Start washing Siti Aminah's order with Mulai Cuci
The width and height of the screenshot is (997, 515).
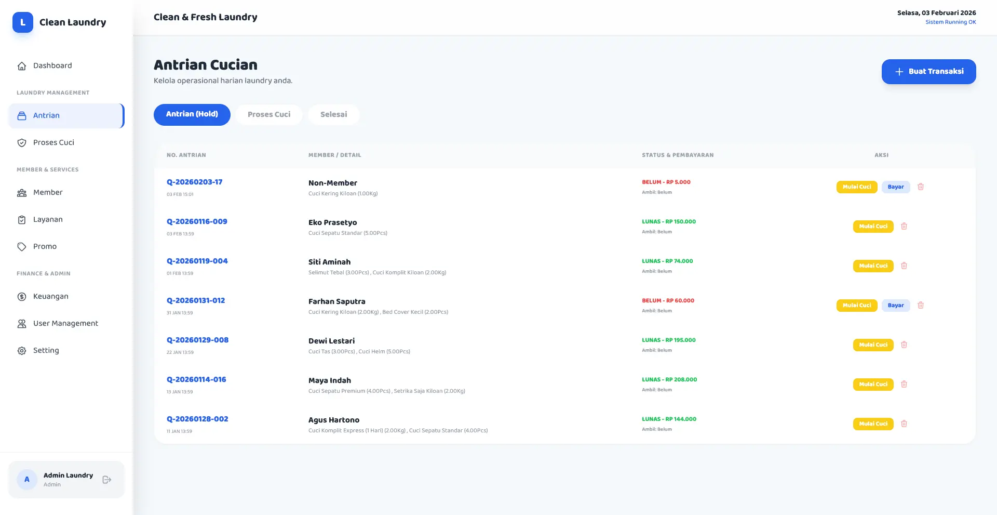point(873,266)
